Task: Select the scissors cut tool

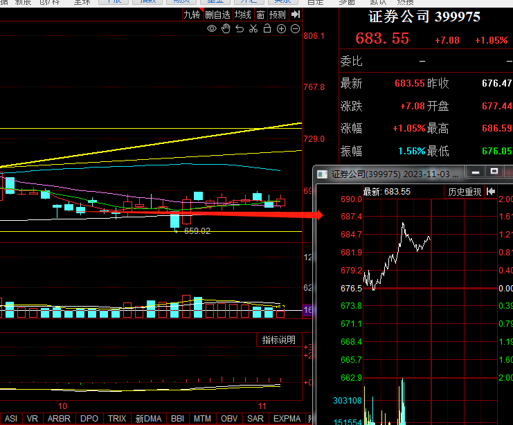Action: (253, 29)
